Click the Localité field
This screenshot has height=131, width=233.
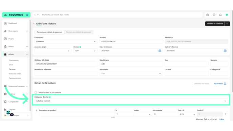point(187,73)
